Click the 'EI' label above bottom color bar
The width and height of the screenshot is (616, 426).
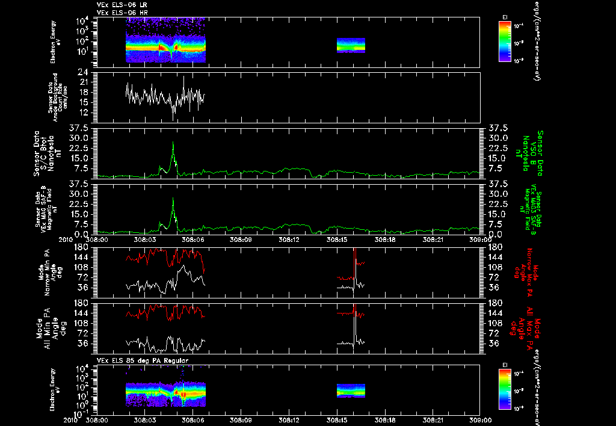click(x=505, y=365)
